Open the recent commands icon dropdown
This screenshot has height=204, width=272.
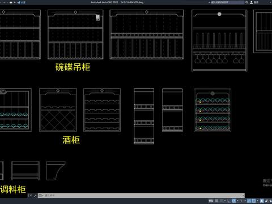41,195
